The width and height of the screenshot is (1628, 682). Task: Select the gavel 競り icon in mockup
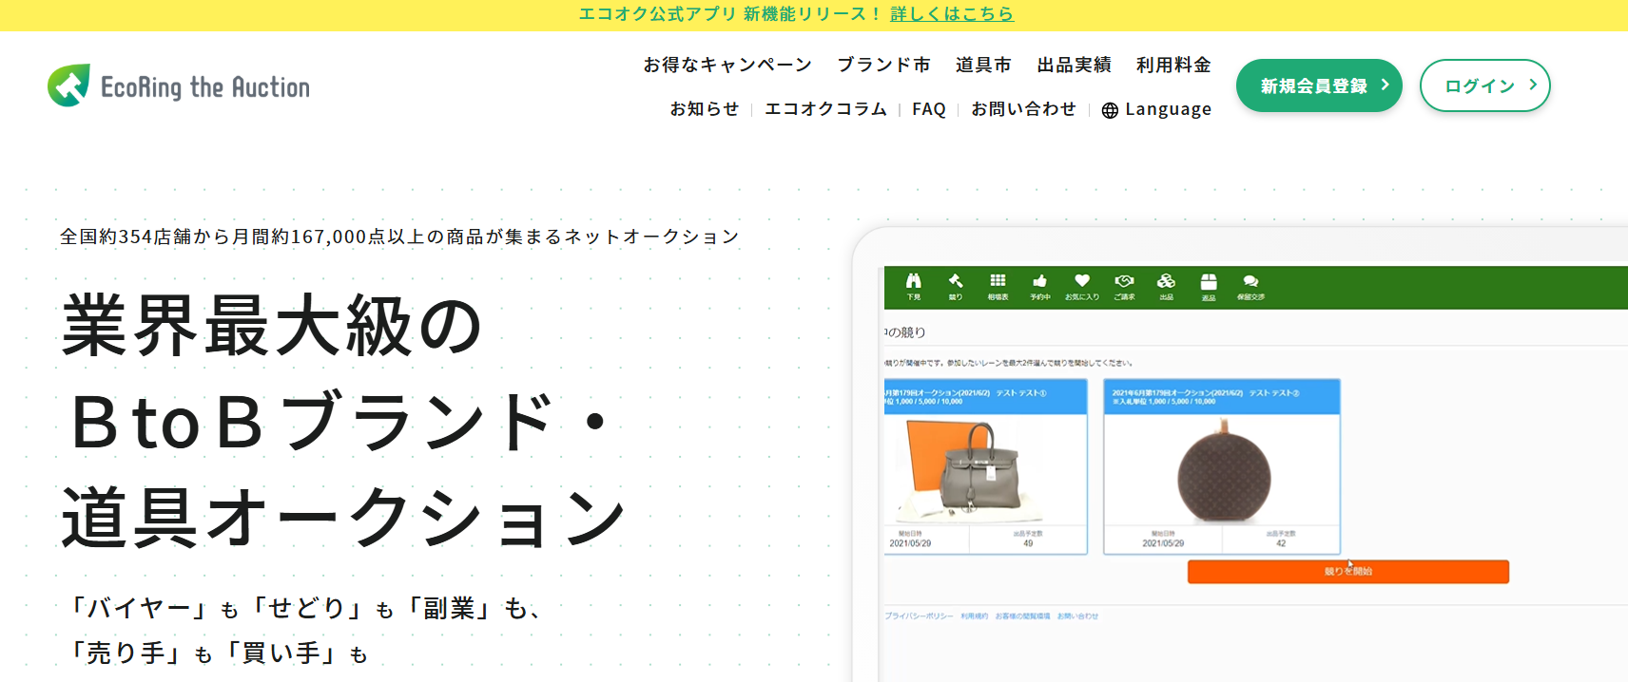(956, 287)
